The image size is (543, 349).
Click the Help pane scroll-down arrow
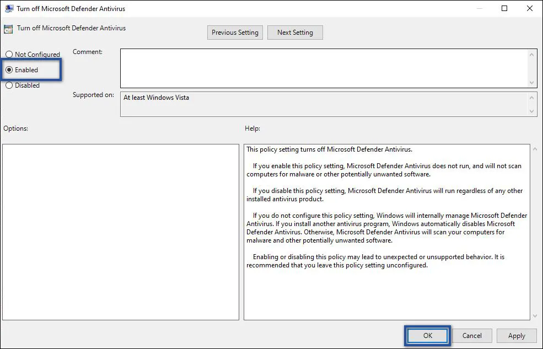point(534,315)
